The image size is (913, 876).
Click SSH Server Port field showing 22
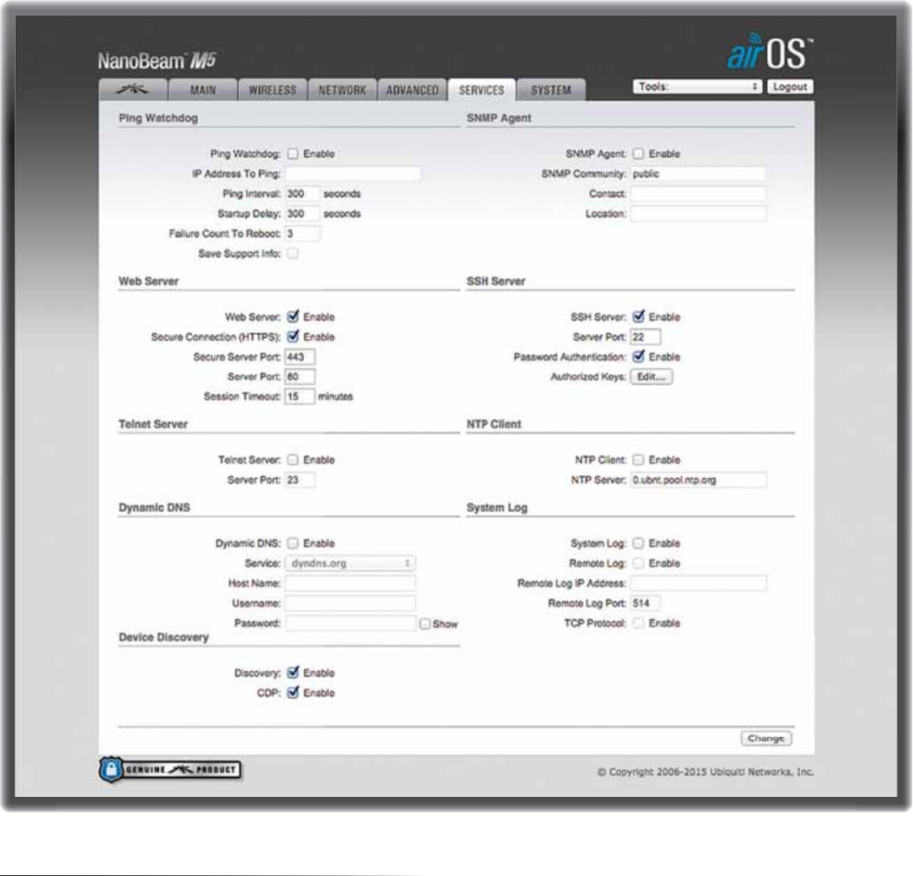click(x=645, y=336)
